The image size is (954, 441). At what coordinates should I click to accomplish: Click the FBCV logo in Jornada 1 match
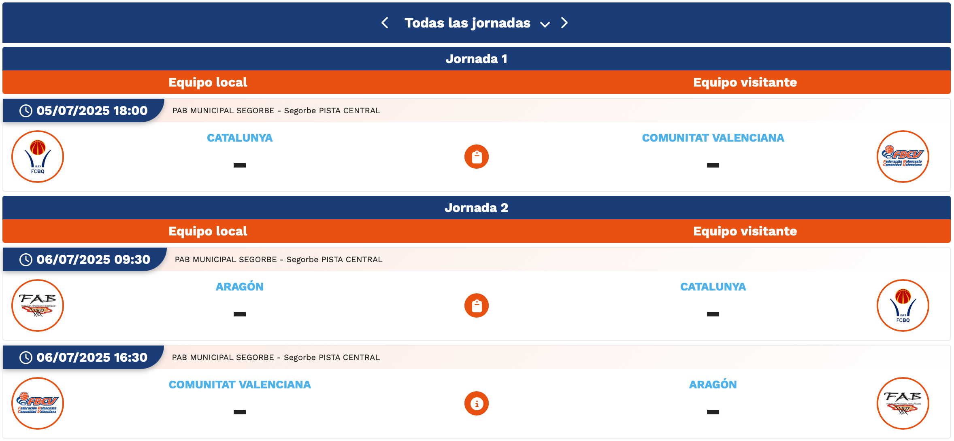point(903,157)
